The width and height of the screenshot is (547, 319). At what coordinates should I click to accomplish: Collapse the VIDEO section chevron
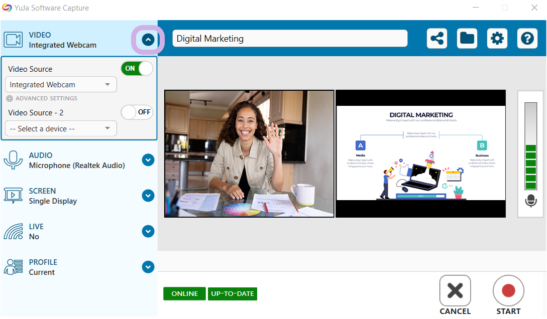tap(148, 40)
